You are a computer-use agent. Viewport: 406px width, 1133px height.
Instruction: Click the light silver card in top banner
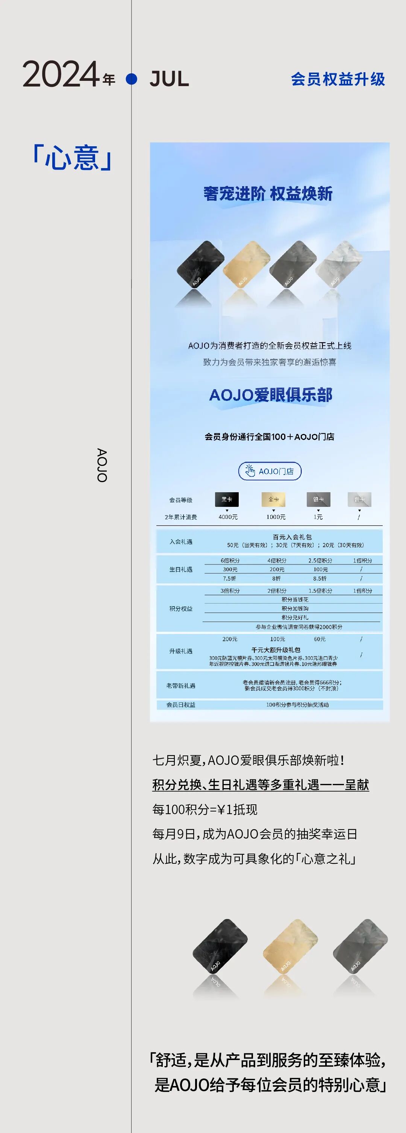pyautogui.click(x=339, y=264)
